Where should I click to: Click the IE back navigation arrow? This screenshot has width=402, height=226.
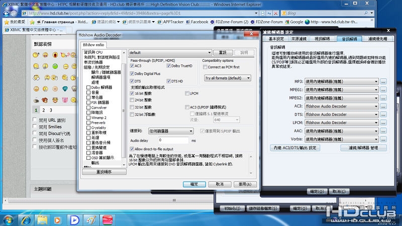click(x=7, y=13)
